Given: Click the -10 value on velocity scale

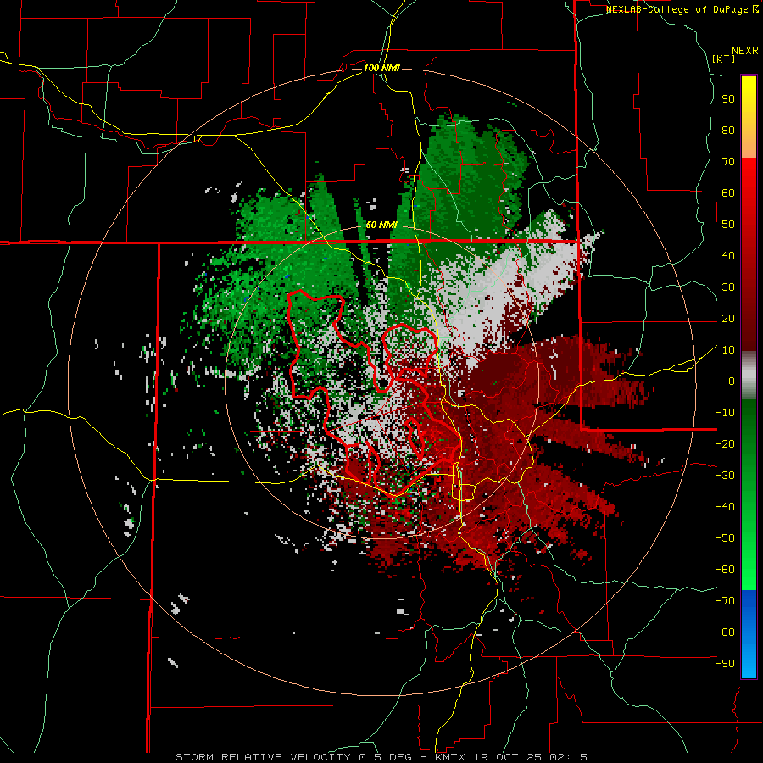Looking at the screenshot, I should (725, 413).
